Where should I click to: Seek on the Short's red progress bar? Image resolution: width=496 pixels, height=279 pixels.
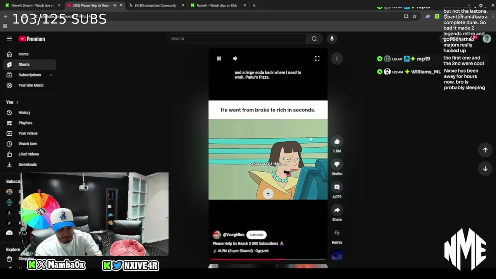[x=268, y=259]
